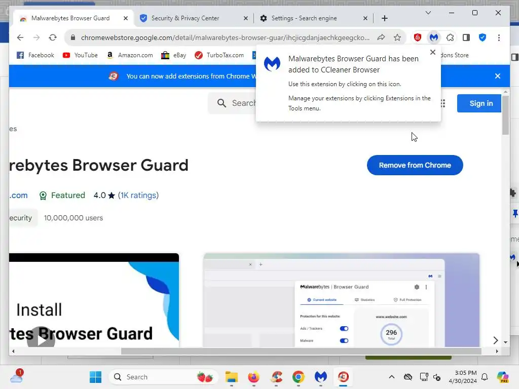Open the Browser Guard screenshot preview

click(x=341, y=300)
